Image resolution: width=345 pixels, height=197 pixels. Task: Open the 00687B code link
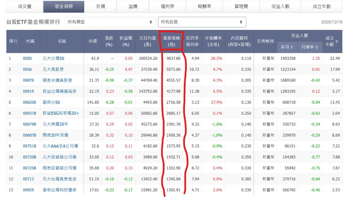[30, 135]
